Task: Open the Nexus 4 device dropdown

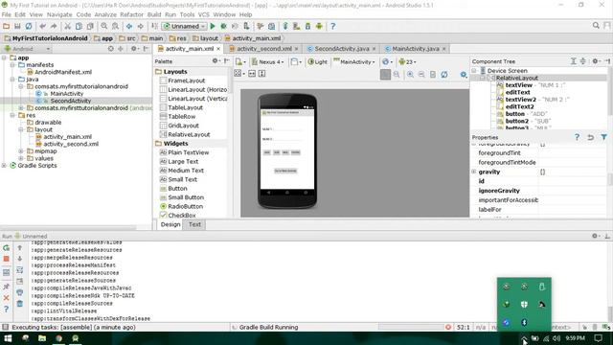Action: click(x=267, y=61)
